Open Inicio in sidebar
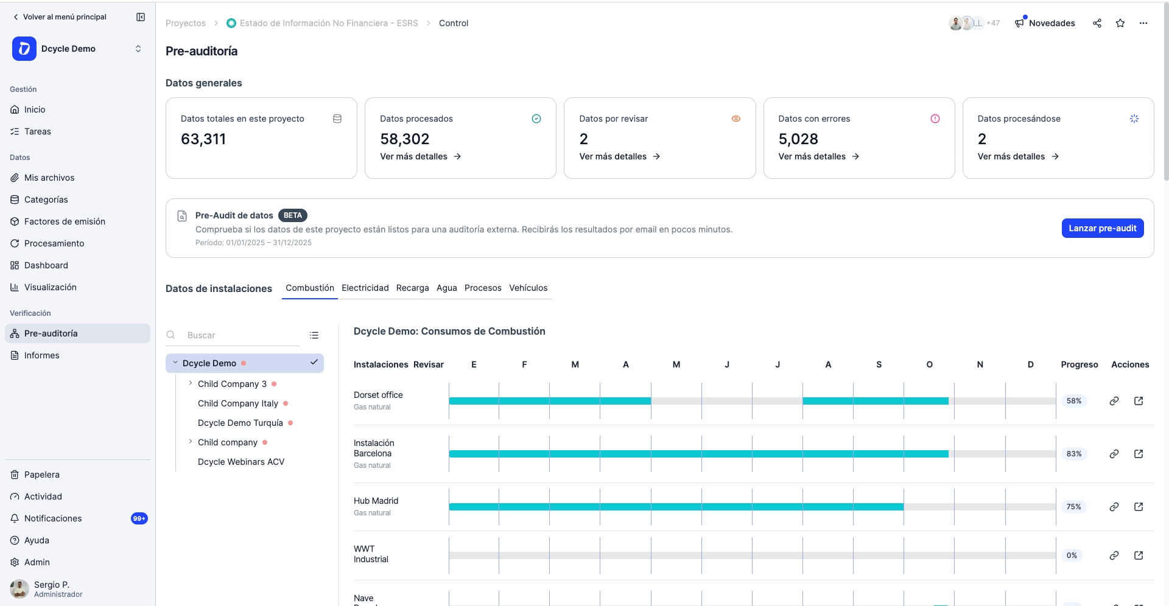Viewport: 1169px width, 606px height. [77, 110]
